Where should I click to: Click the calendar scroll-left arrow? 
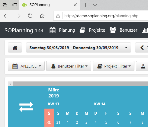pyautogui.click(x=10, y=84)
